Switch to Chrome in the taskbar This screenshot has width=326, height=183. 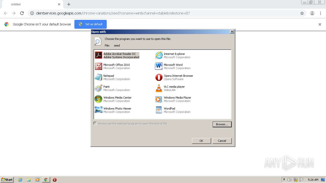(46, 180)
